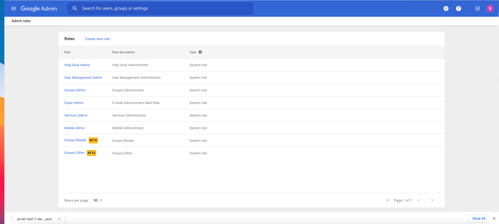Open the Help question mark icon
This screenshot has height=224, width=499.
pyautogui.click(x=459, y=8)
